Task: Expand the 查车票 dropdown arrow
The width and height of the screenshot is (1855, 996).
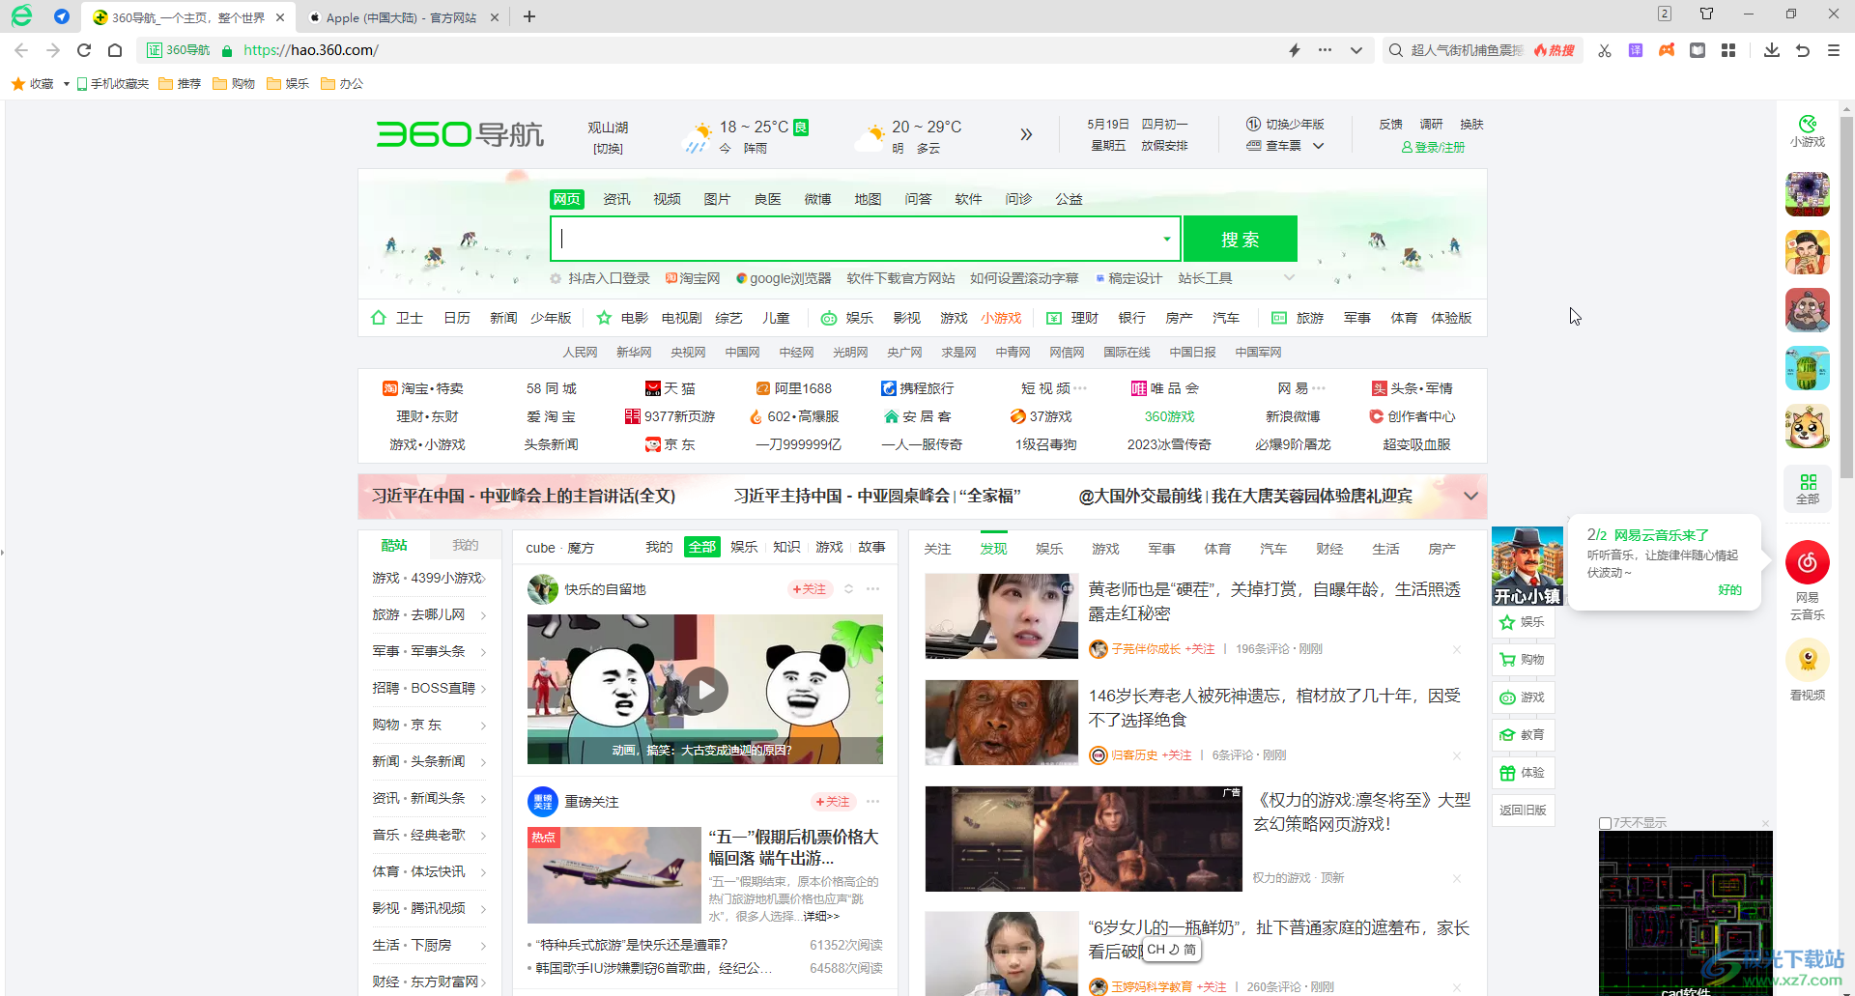Action: [1318, 146]
